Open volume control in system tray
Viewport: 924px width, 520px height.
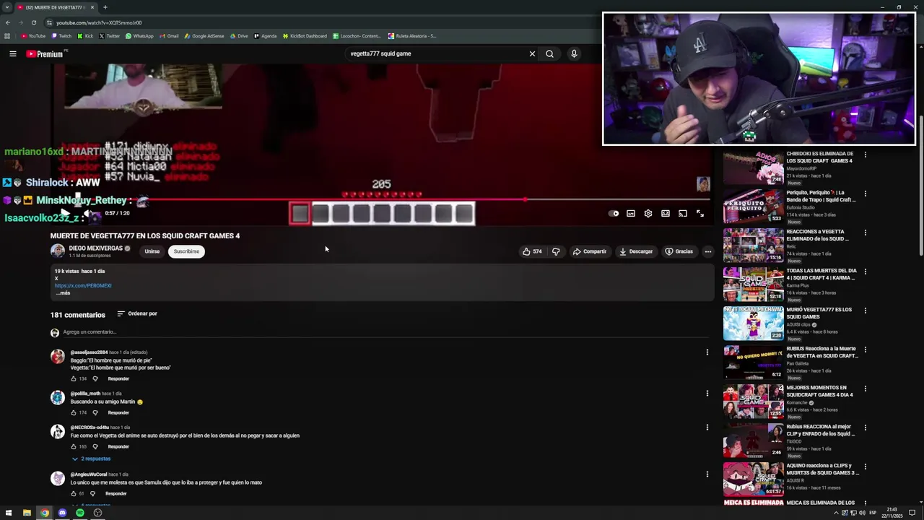(861, 513)
